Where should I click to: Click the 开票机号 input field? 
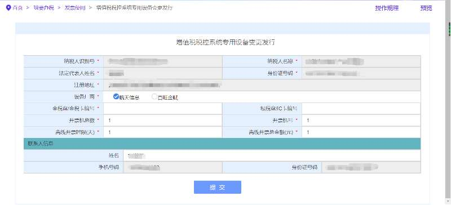[x=361, y=120]
